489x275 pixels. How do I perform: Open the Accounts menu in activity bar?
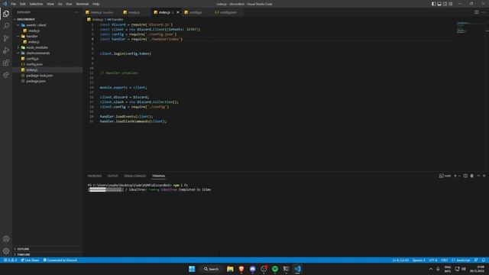pos(6,239)
